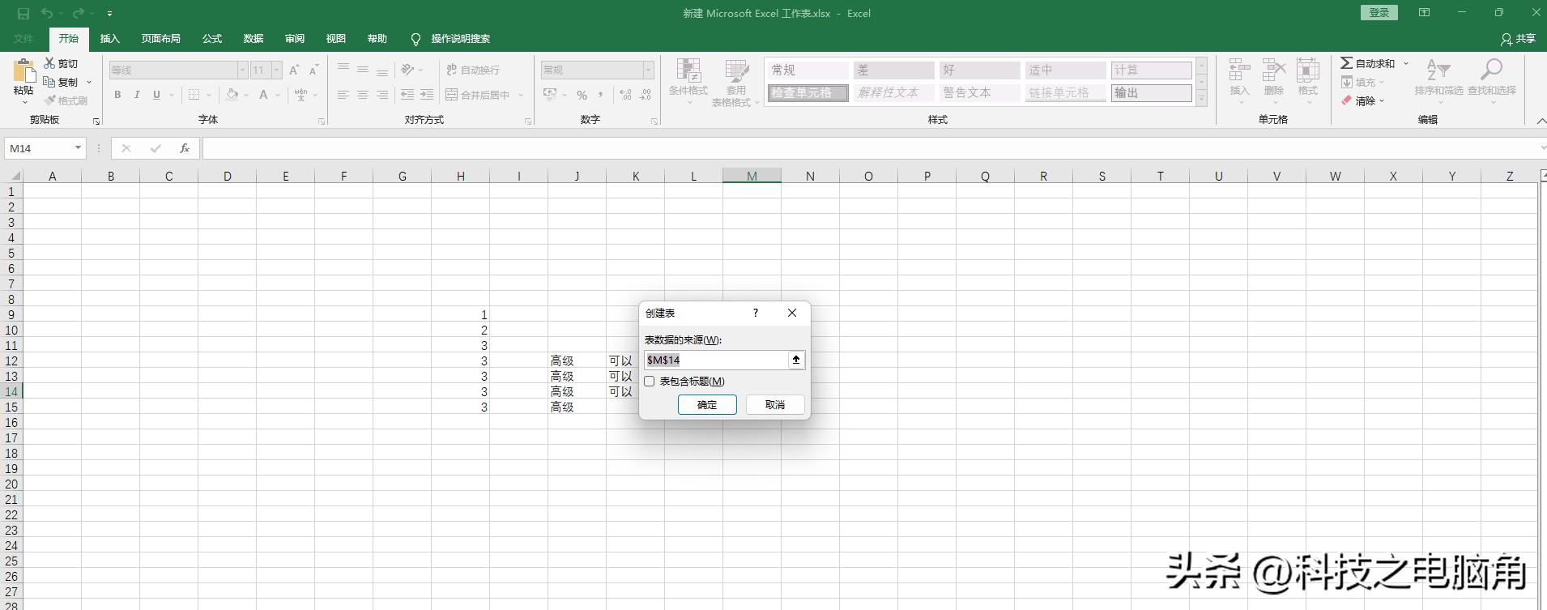Click Increase Decimal icon
The height and width of the screenshot is (610, 1547).
[625, 95]
